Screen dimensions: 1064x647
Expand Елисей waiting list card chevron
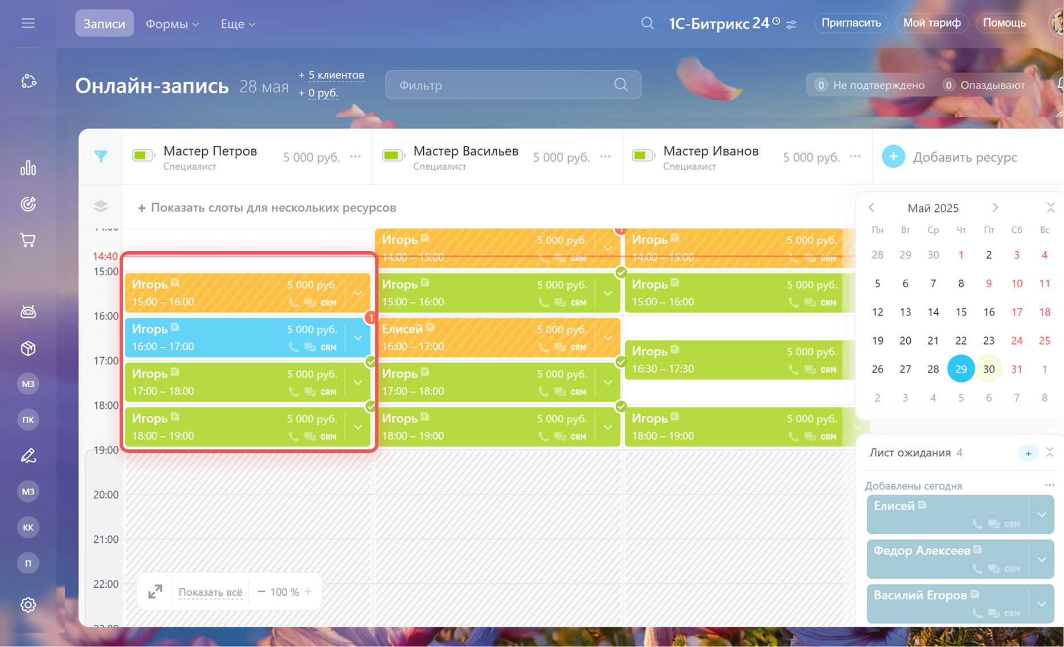pos(1042,514)
